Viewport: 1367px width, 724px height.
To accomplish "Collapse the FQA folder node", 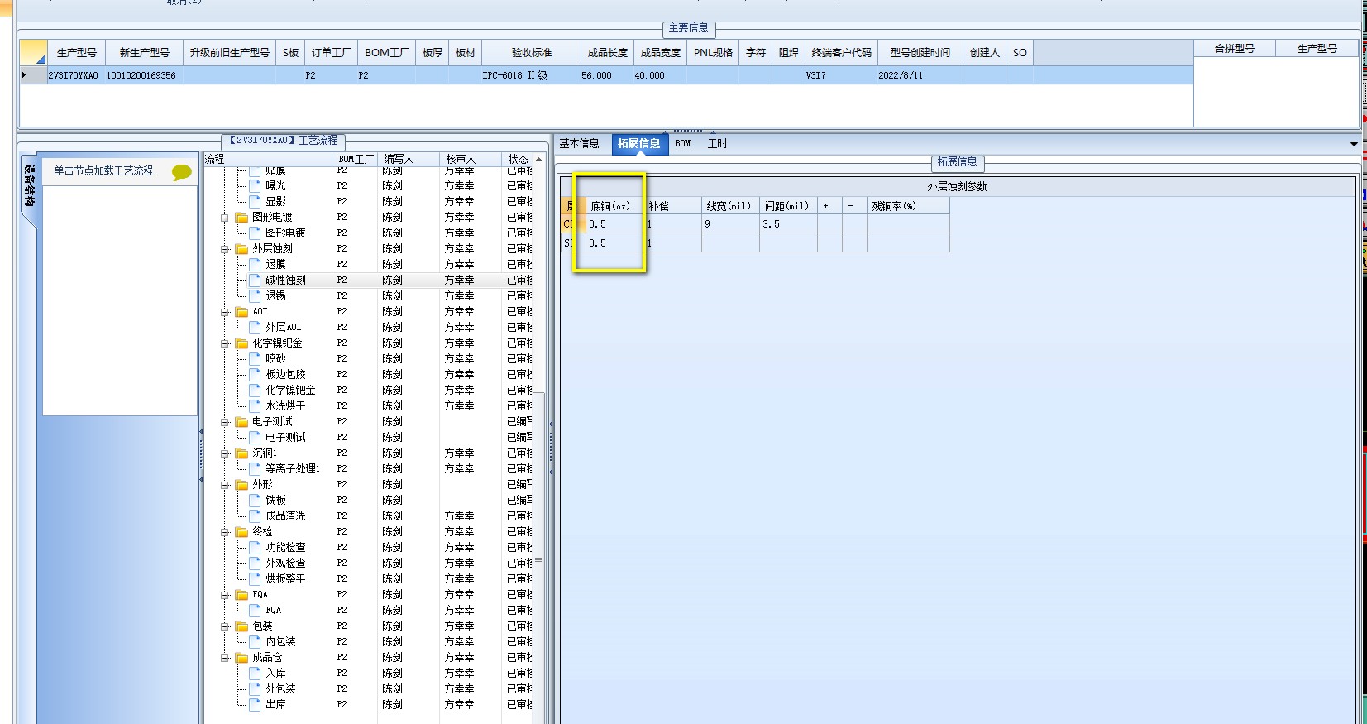I will (x=225, y=595).
